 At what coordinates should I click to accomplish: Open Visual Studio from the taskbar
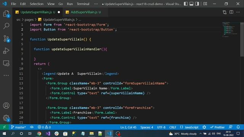48,134
